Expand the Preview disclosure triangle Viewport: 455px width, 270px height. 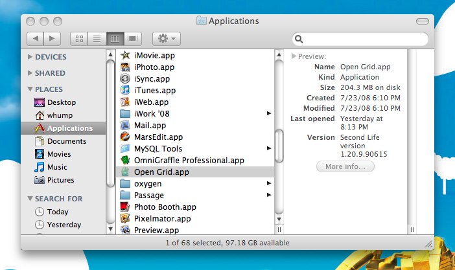[294, 56]
